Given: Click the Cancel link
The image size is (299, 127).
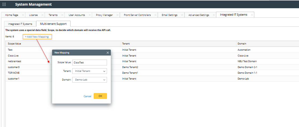Looking at the screenshot, I should [87, 96].
